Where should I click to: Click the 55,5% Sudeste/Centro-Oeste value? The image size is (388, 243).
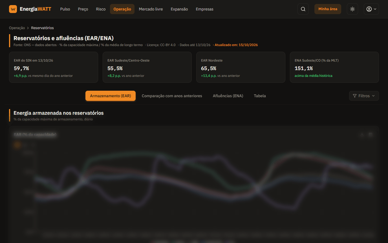click(x=115, y=68)
